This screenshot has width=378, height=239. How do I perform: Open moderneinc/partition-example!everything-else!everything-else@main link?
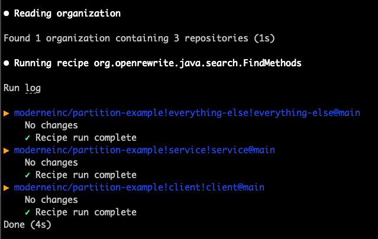pos(187,113)
